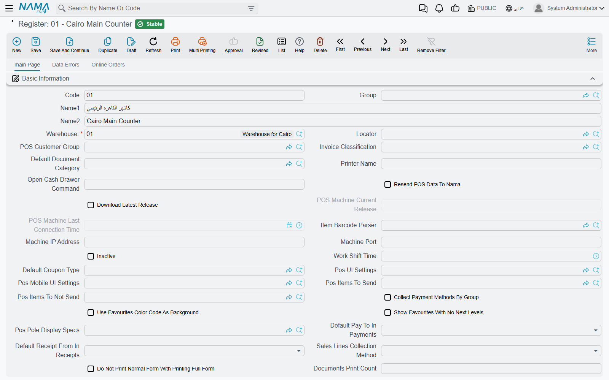609x380 pixels.
Task: Open the hamburger main menu
Action: pos(9,8)
